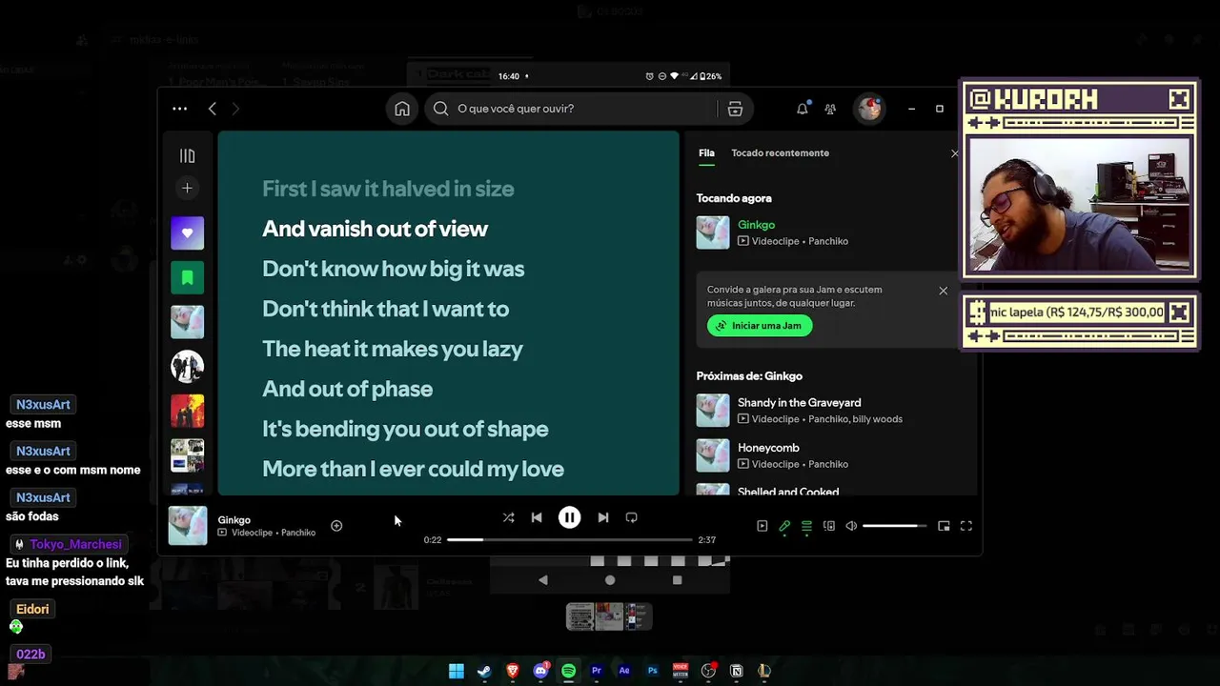Open Steam from the taskbar
Viewport: 1220px width, 686px height.
click(x=484, y=671)
